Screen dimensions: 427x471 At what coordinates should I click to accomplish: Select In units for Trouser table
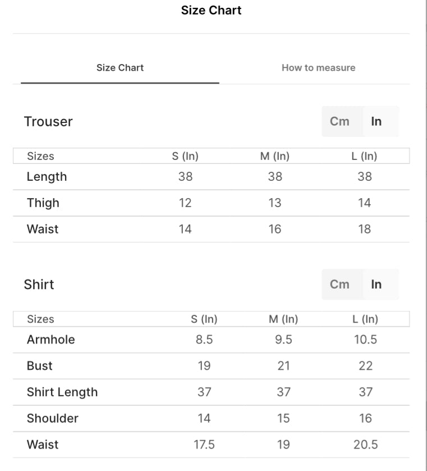(376, 121)
